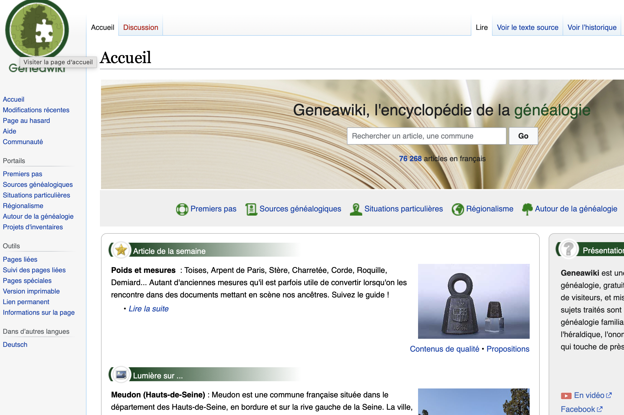Screen dimensions: 624x415
Task: Click the Situations particulières person icon
Action: [x=356, y=209]
